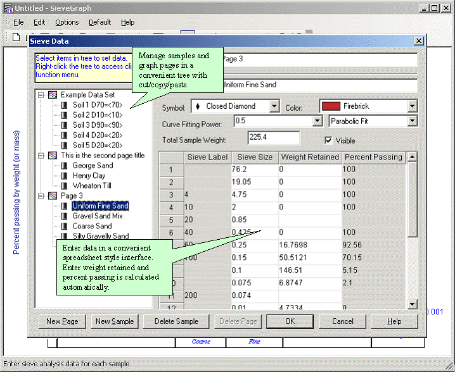Select Soil 3 D90=<90> in the tree

(x=98, y=125)
